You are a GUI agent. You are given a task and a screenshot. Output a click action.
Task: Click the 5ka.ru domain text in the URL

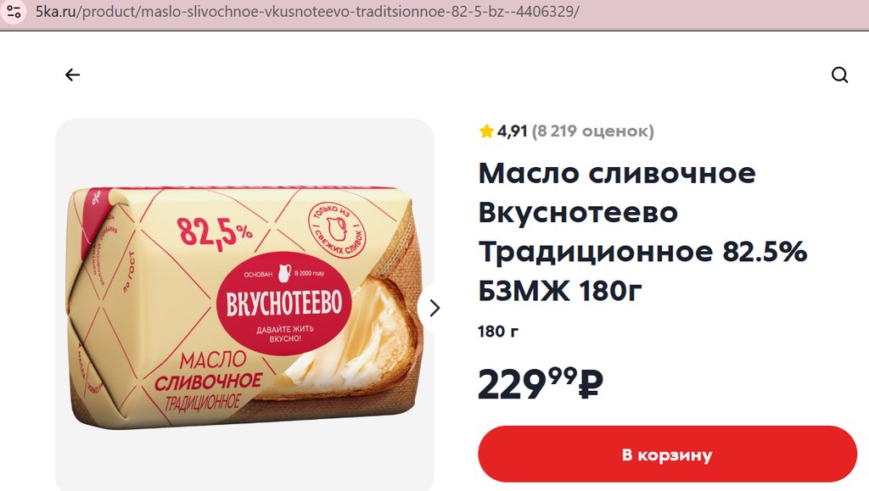55,12
